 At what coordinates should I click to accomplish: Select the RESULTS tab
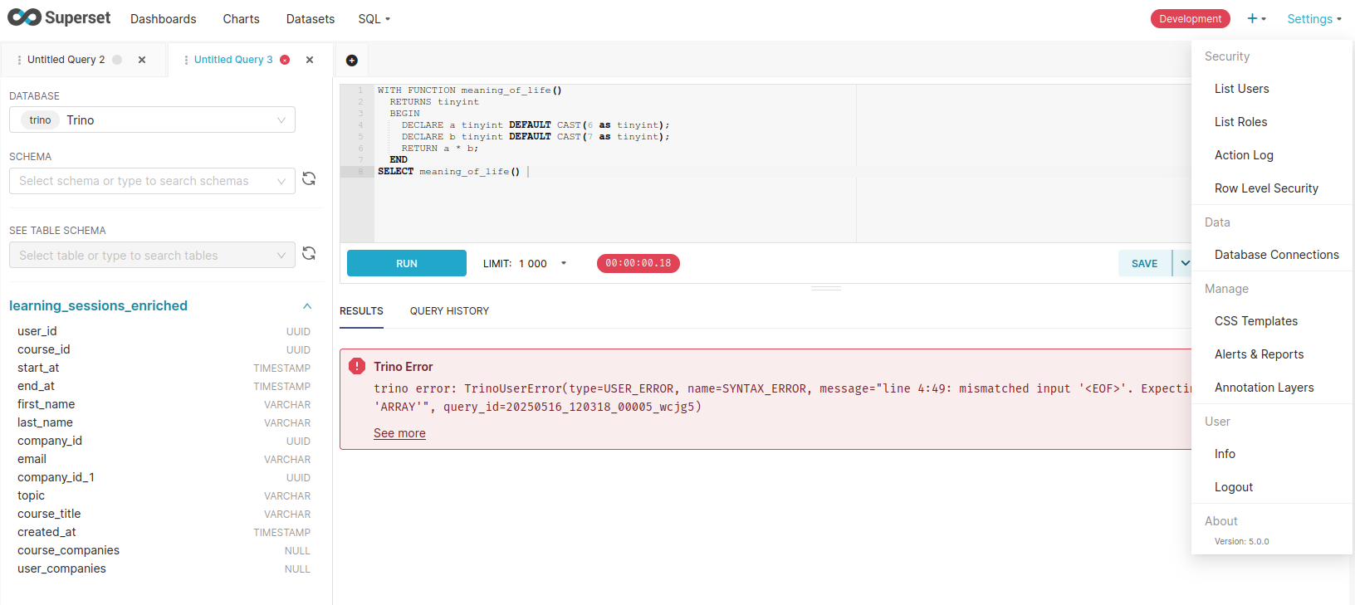(x=361, y=311)
